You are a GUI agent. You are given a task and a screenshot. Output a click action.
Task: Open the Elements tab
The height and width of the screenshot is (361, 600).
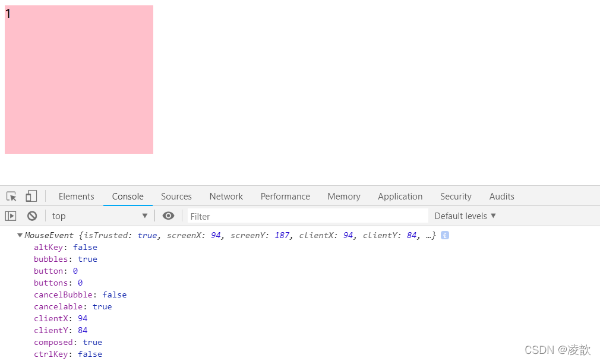coord(76,196)
